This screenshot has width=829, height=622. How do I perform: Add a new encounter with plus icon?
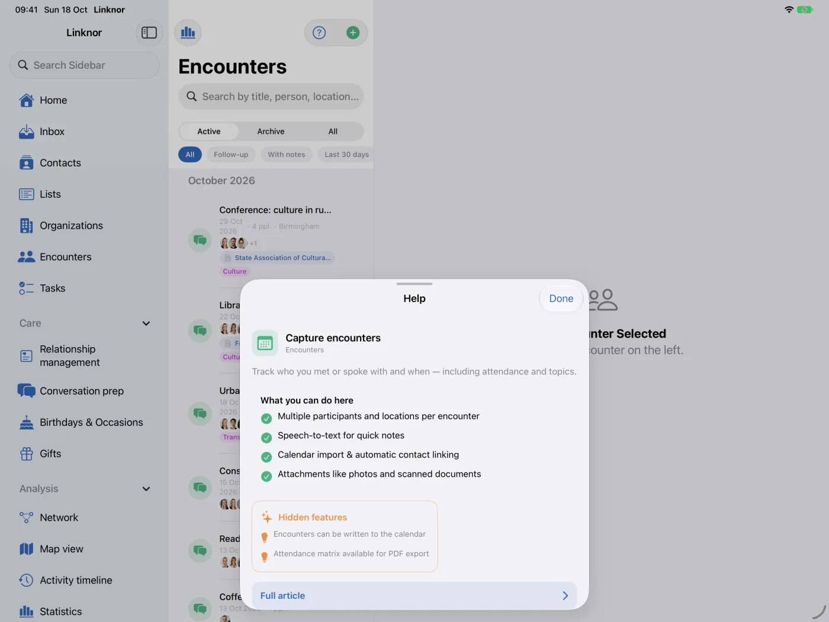tap(353, 33)
